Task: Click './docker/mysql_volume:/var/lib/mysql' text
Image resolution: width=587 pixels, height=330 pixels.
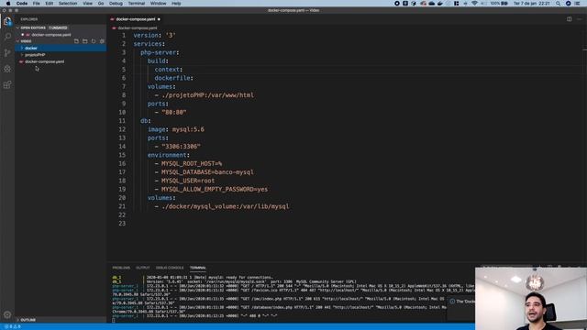Action: coord(226,206)
